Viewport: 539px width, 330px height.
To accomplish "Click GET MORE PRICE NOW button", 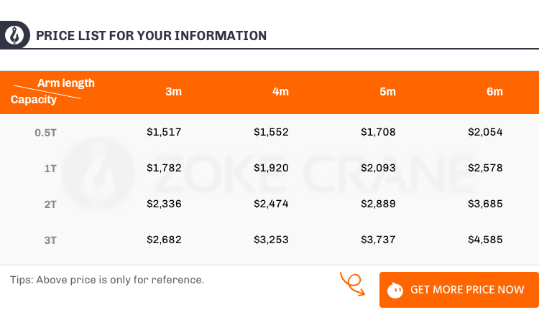I will 459,290.
